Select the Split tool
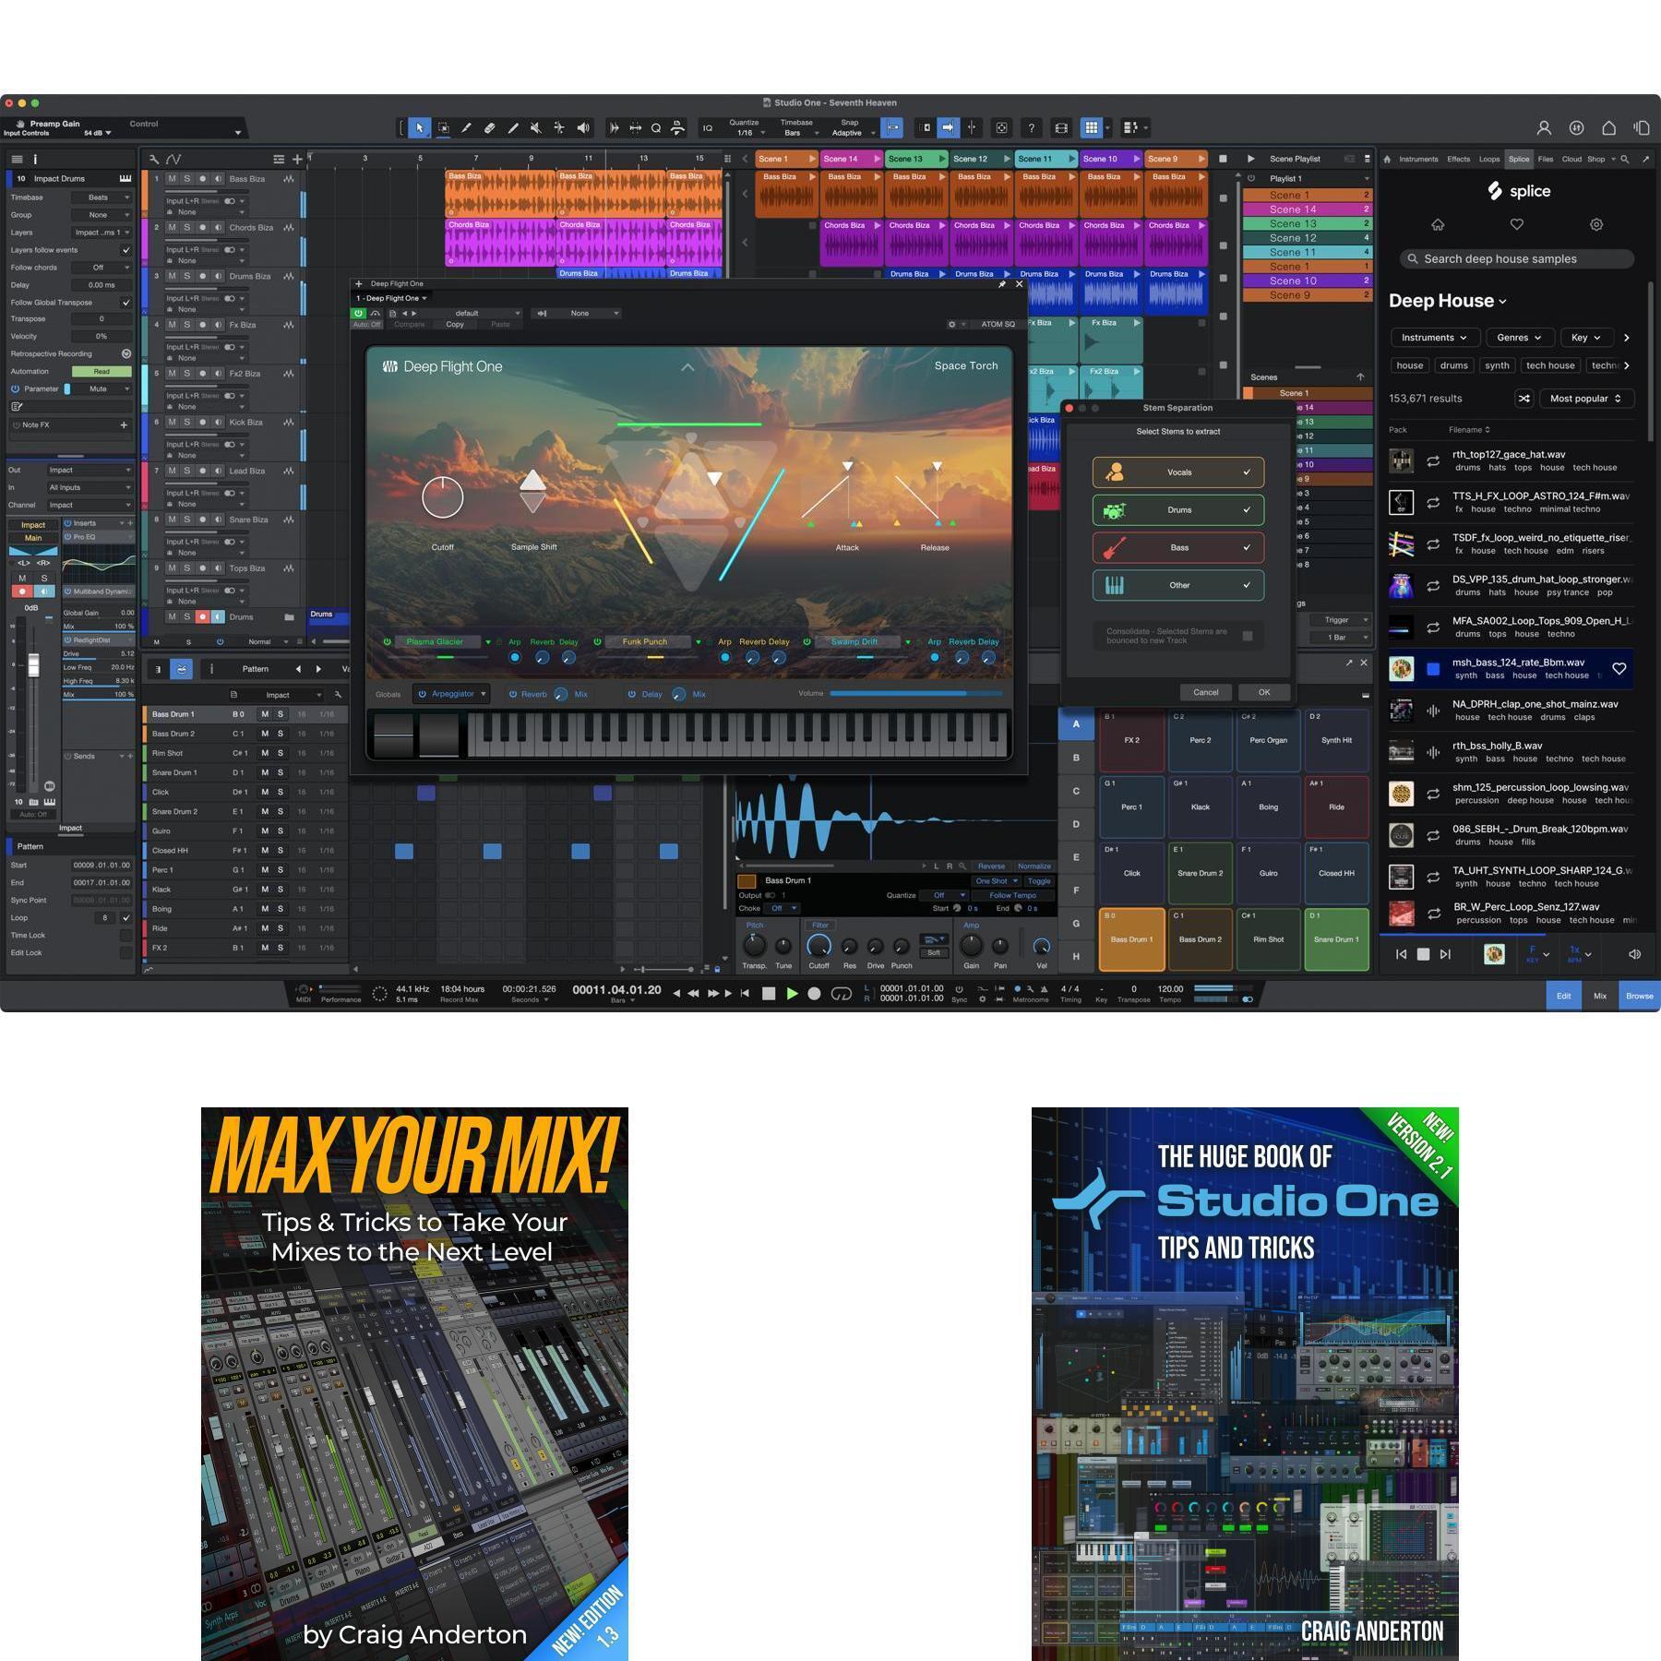 [467, 127]
